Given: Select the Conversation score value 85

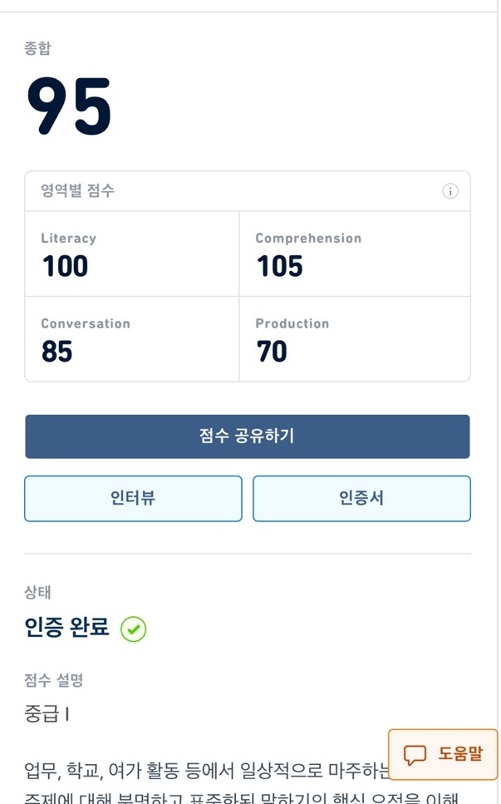Looking at the screenshot, I should 56,352.
